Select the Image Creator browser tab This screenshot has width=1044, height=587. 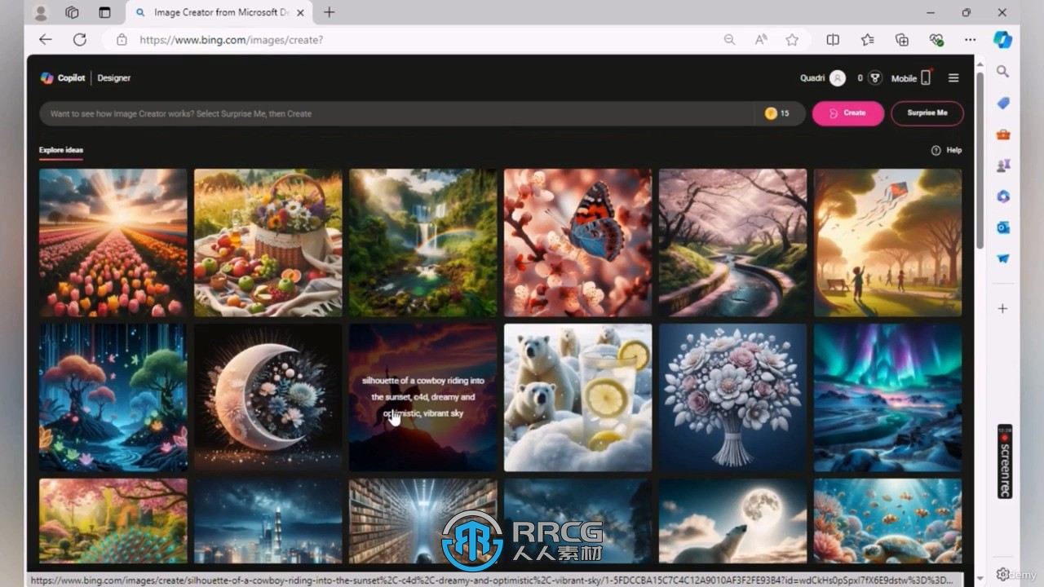pos(219,13)
